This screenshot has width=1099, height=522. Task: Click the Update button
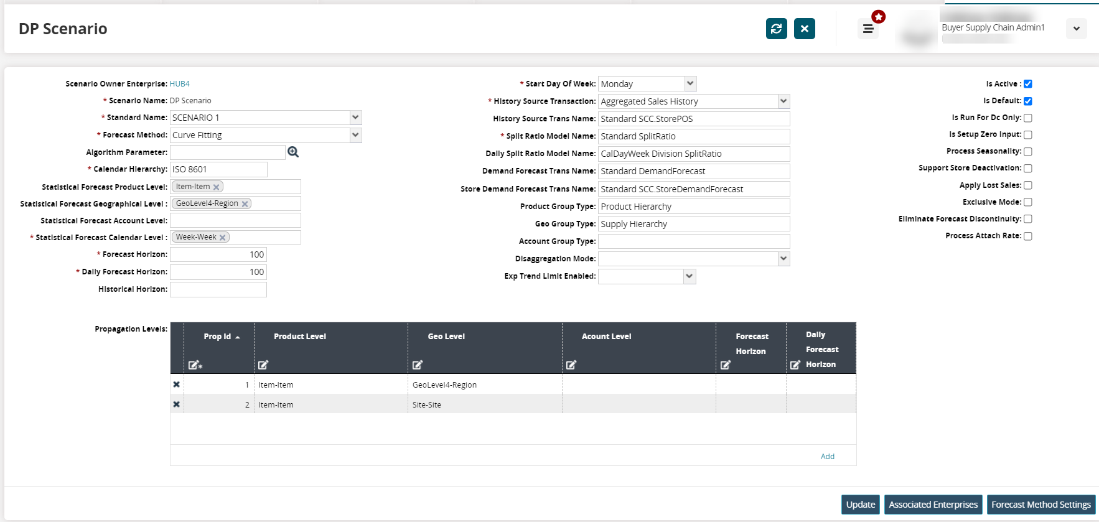[860, 505]
